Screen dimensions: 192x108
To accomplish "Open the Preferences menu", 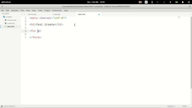I will point(57,10).
